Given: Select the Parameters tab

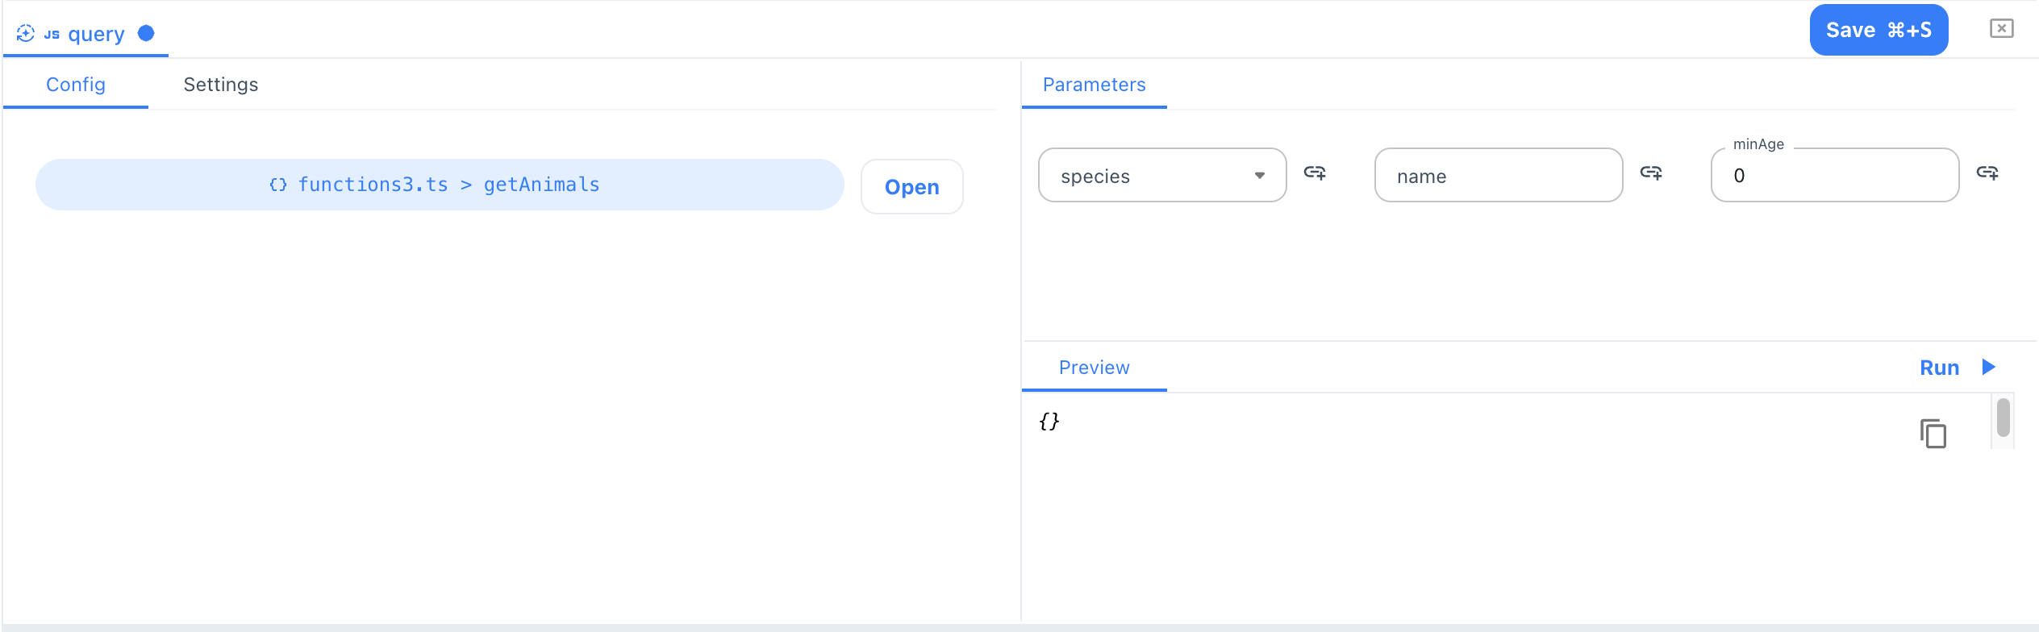Looking at the screenshot, I should 1094,84.
